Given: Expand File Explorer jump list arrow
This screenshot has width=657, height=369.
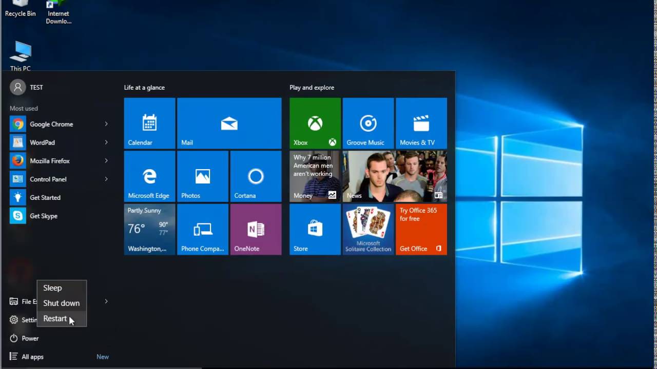Looking at the screenshot, I should coord(106,301).
